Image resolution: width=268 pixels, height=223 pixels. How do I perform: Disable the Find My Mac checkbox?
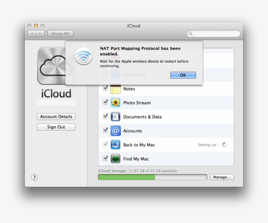(x=105, y=158)
